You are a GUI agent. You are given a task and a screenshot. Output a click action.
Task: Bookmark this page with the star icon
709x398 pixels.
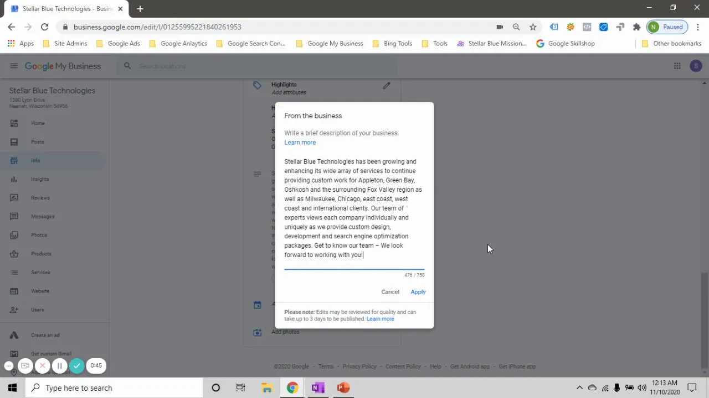[x=533, y=27]
